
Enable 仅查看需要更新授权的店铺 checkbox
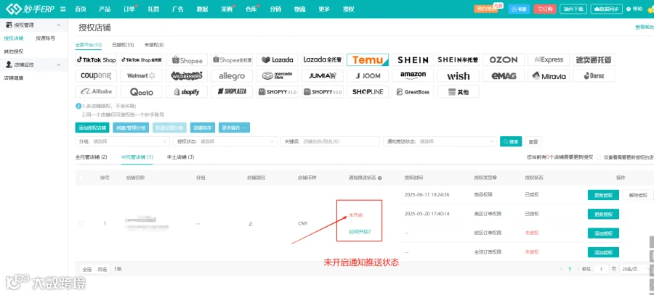pos(599,157)
